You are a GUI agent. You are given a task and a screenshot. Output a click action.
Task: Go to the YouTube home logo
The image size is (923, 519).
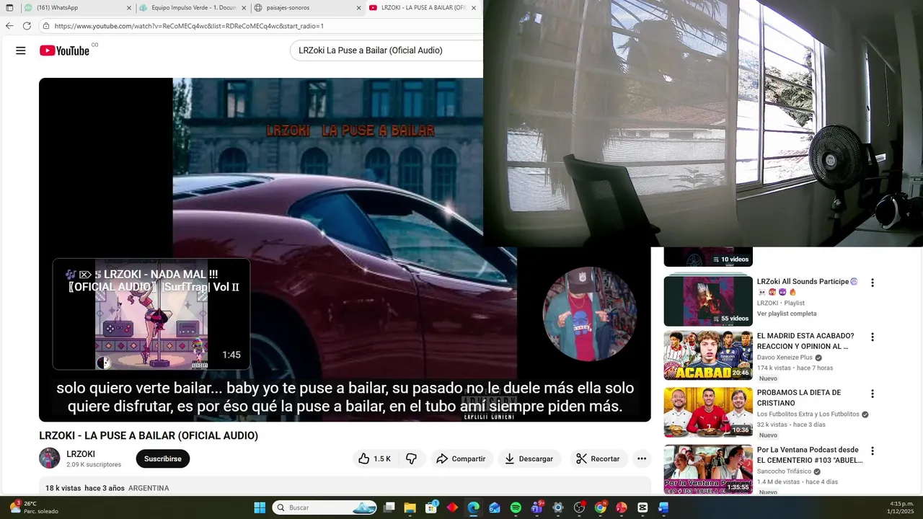64,50
